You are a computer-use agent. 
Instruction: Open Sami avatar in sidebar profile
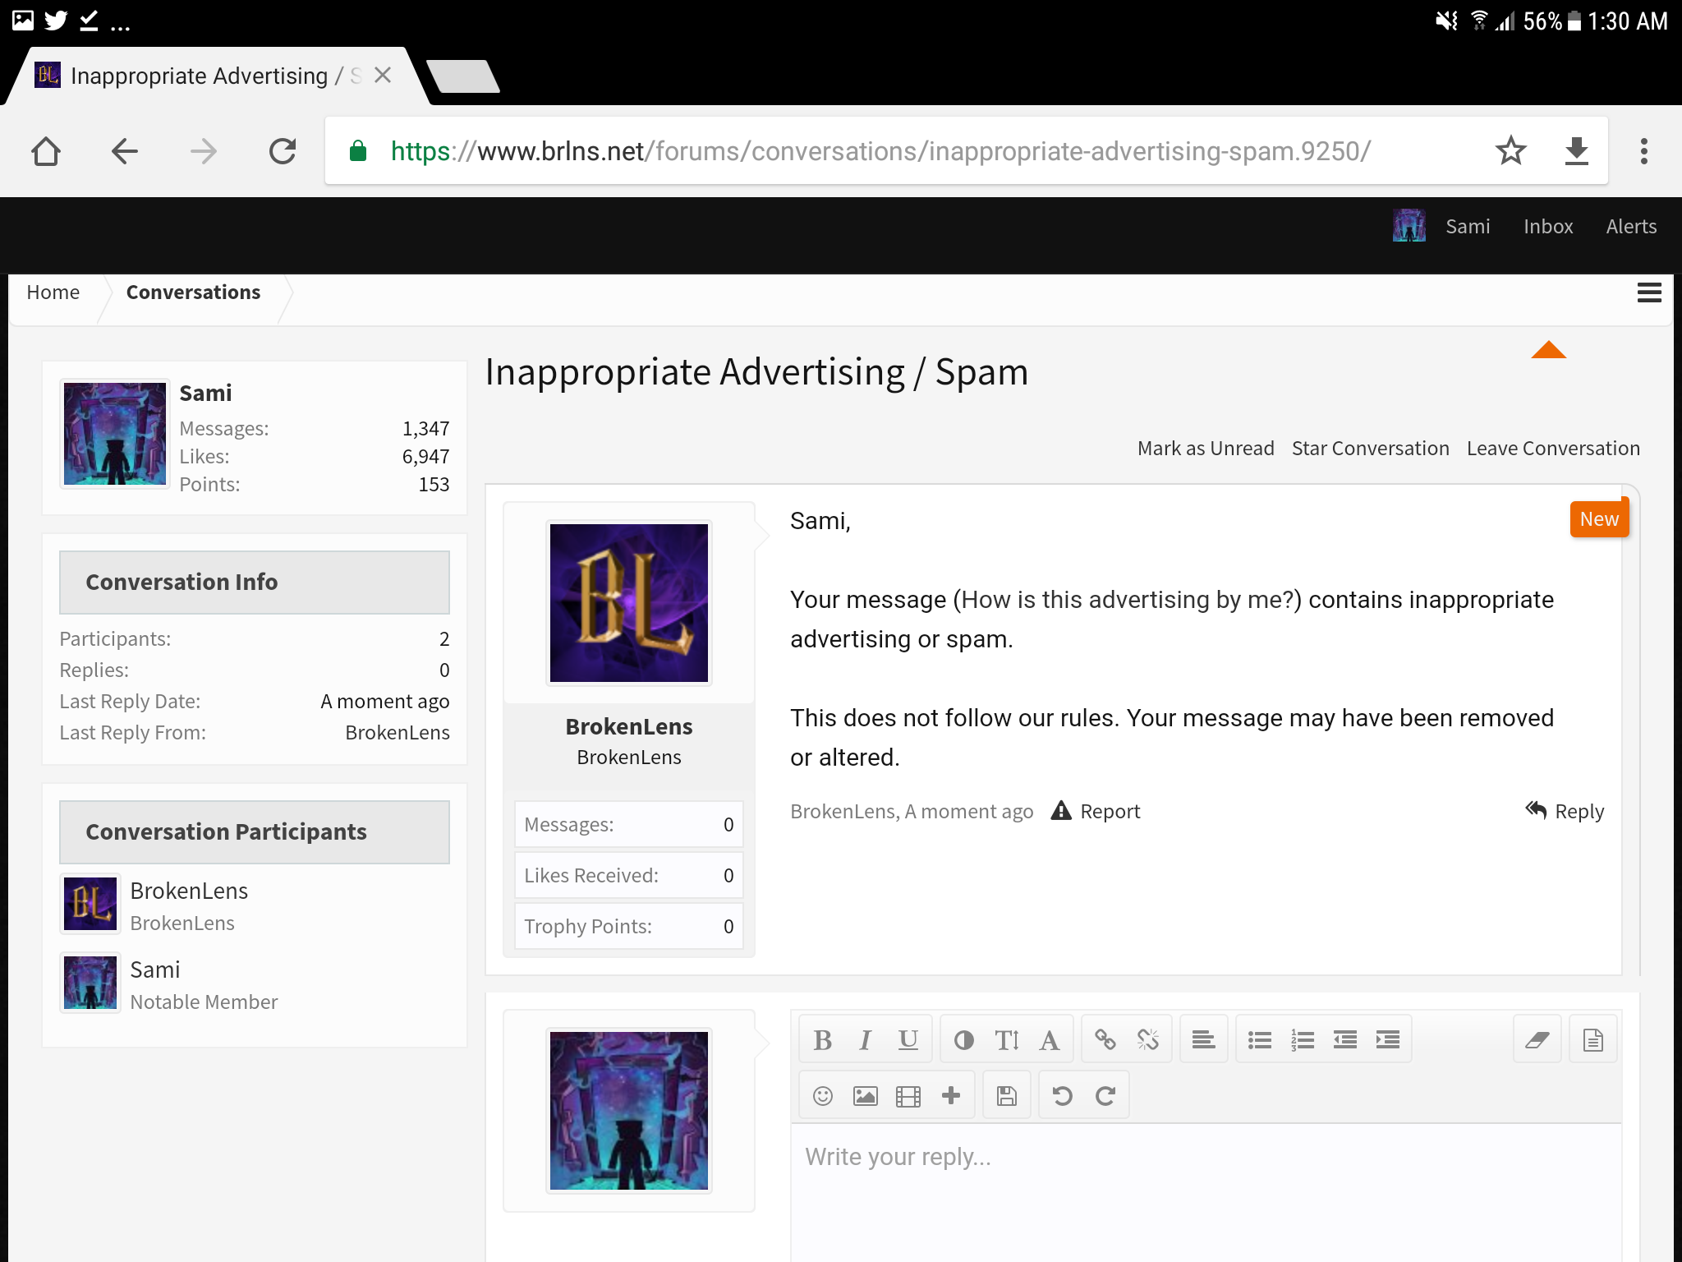pyautogui.click(x=115, y=434)
